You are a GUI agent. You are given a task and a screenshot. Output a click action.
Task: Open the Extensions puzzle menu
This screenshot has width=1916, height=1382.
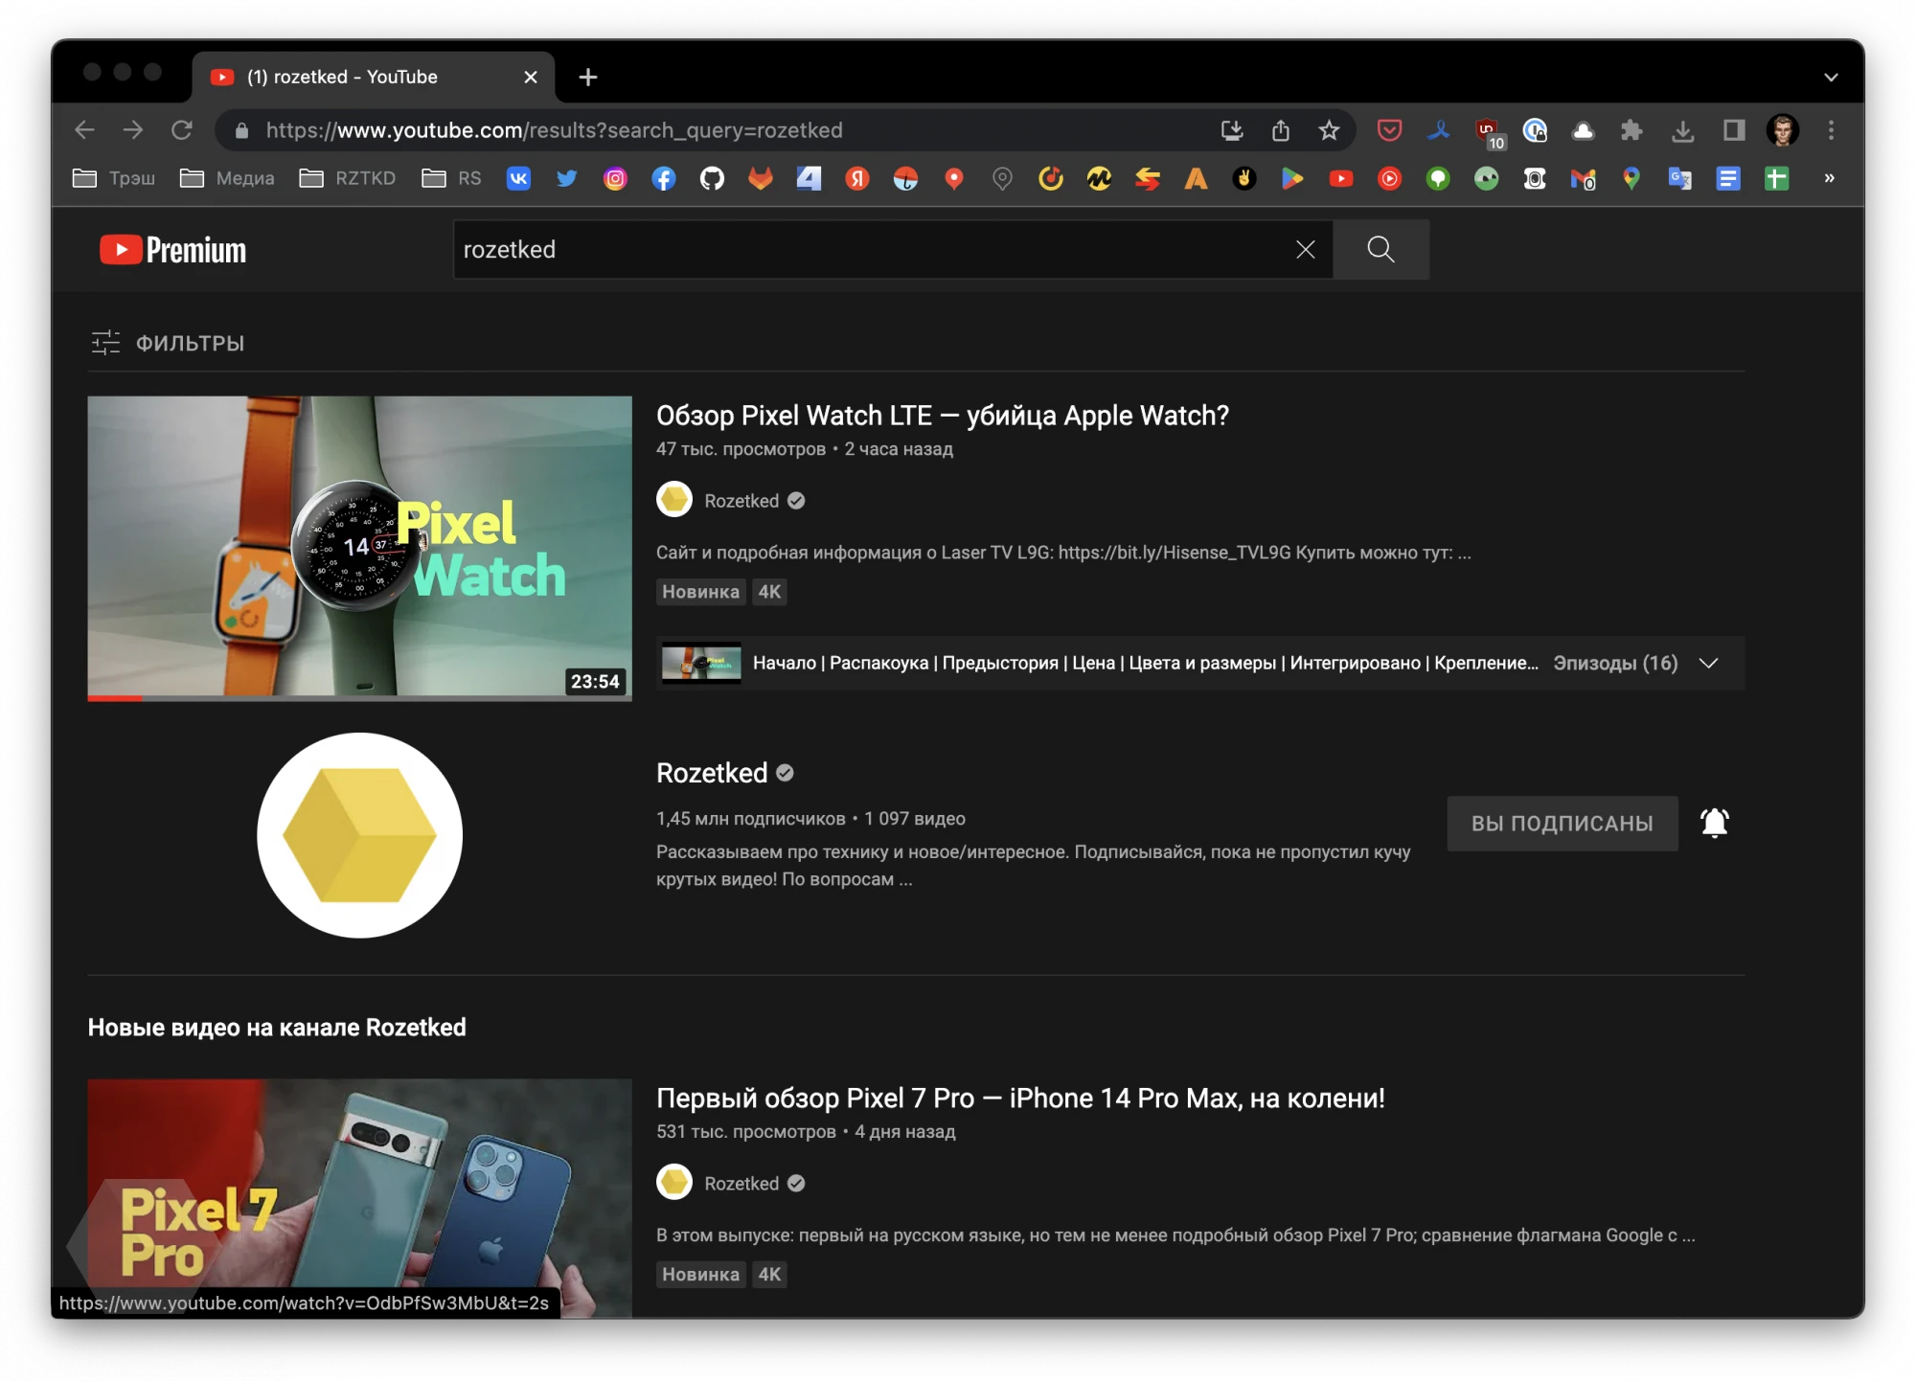click(x=1631, y=130)
